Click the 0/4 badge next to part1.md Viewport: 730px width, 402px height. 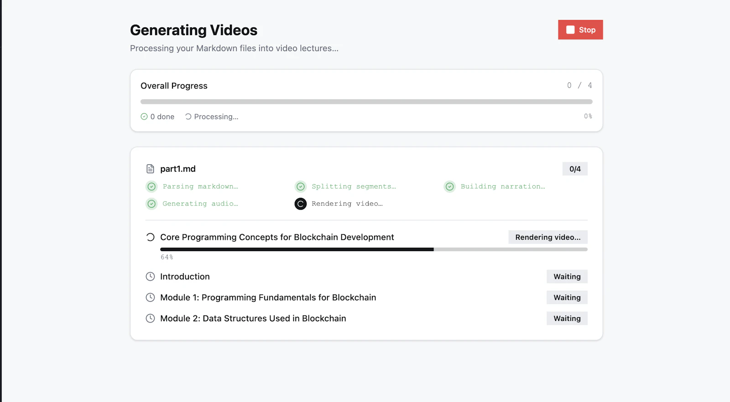575,169
